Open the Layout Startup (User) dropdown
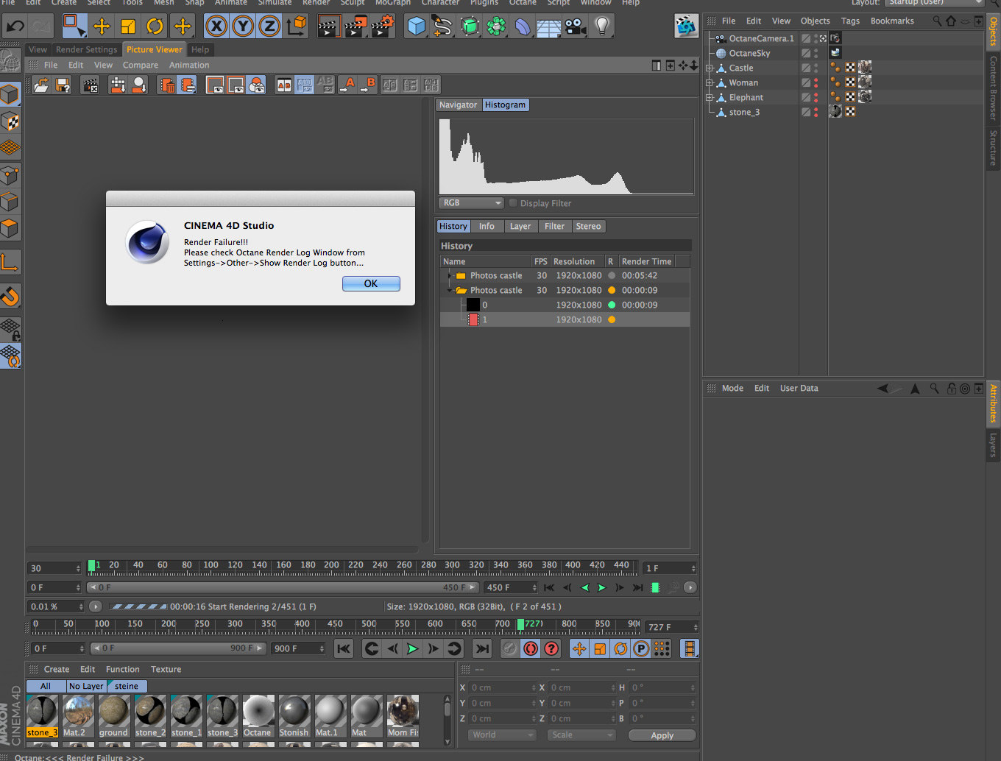The width and height of the screenshot is (1001, 761). click(935, 2)
